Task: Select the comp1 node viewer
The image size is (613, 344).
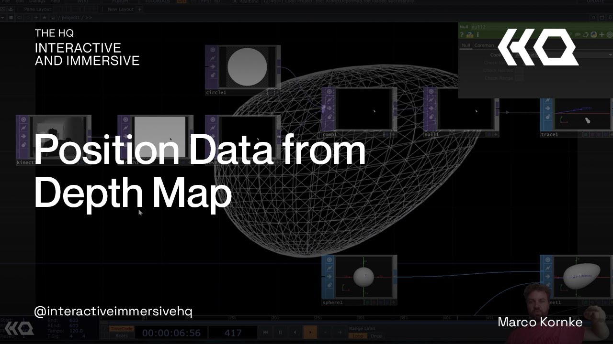Action: 363,109
